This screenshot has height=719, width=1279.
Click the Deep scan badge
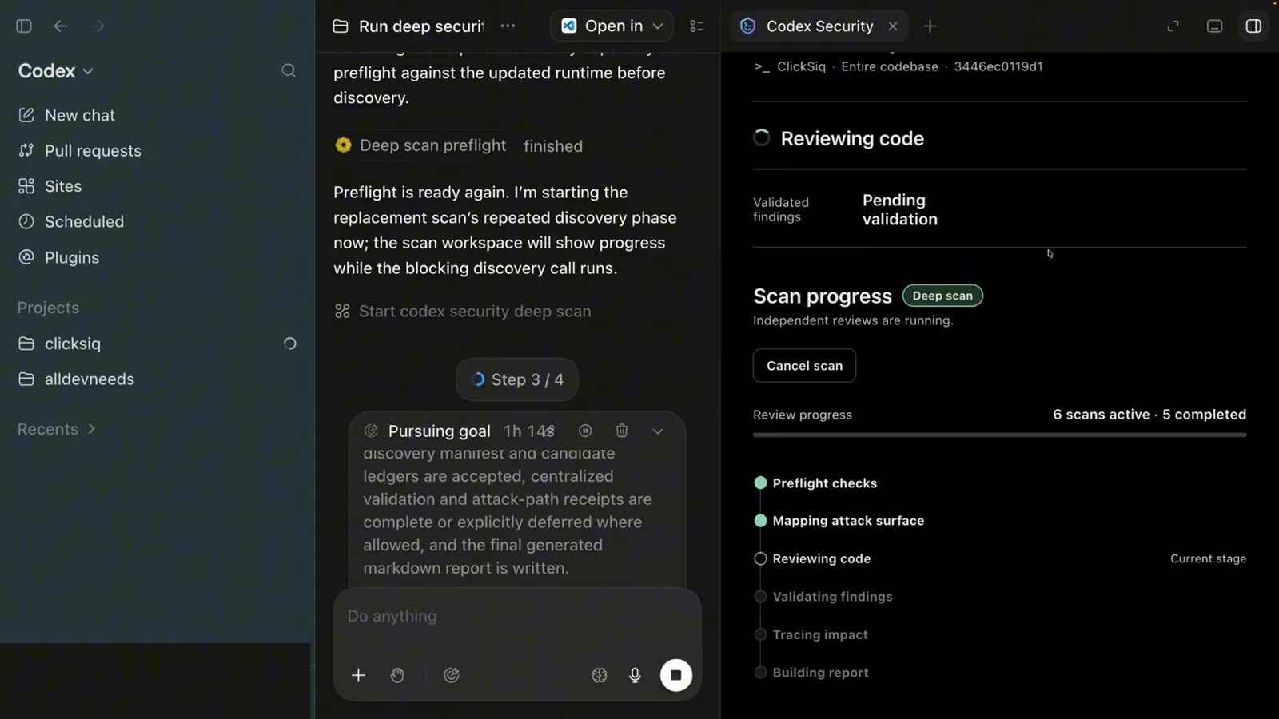click(942, 296)
